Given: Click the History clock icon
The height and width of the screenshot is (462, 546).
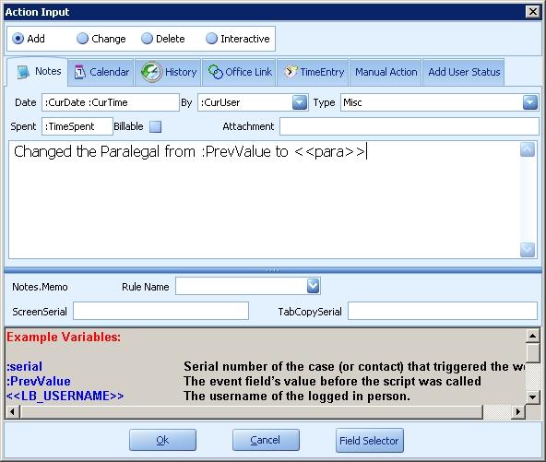Looking at the screenshot, I should click(151, 72).
